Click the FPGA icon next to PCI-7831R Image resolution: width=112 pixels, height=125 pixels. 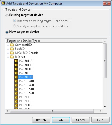(16, 73)
